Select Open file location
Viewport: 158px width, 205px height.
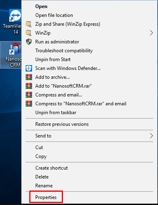tap(54, 15)
